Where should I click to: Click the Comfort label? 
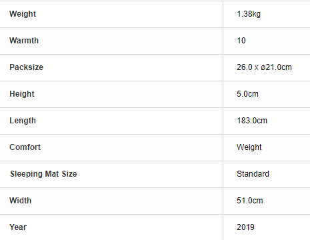pos(25,147)
